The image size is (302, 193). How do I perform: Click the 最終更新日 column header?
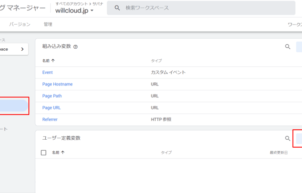(278, 152)
